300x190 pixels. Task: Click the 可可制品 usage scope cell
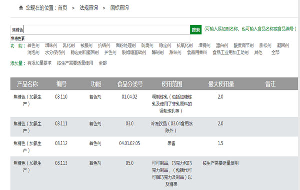pyautogui.click(x=172, y=173)
